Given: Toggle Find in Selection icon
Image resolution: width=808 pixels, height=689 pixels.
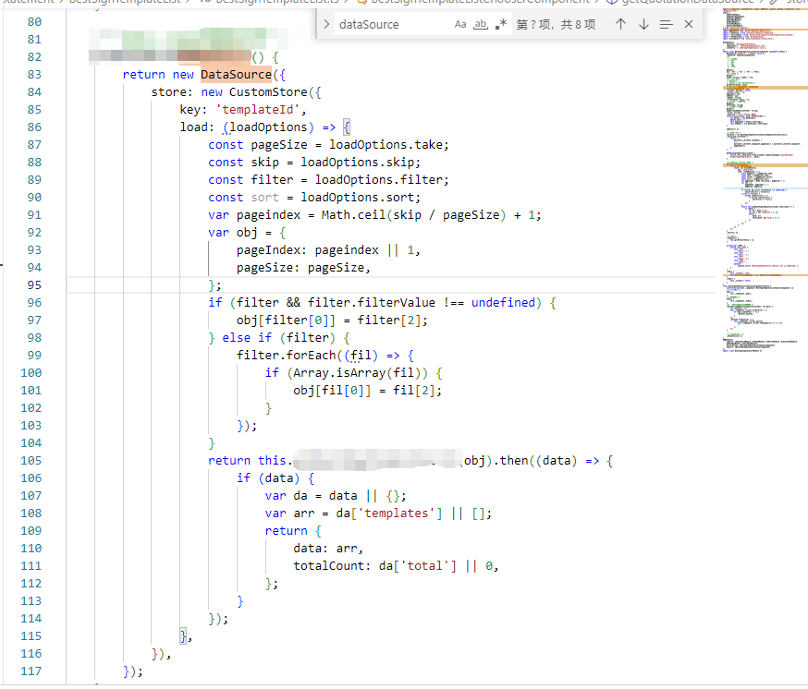Looking at the screenshot, I should click(x=667, y=24).
